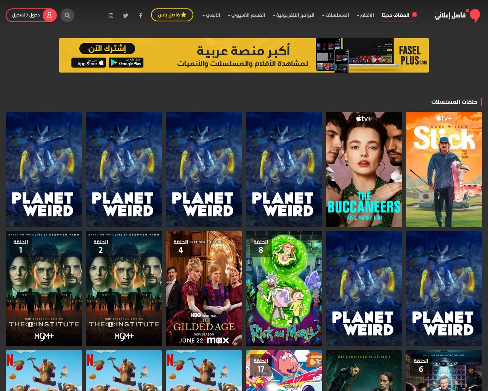Click the Google Play download badge
The height and width of the screenshot is (391, 488).
(126, 63)
